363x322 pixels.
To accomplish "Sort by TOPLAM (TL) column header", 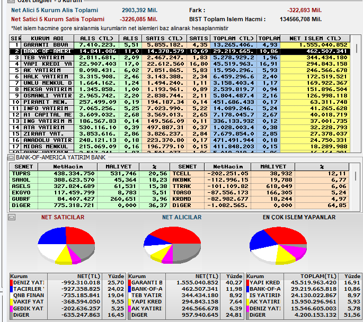I will click(x=233, y=39).
